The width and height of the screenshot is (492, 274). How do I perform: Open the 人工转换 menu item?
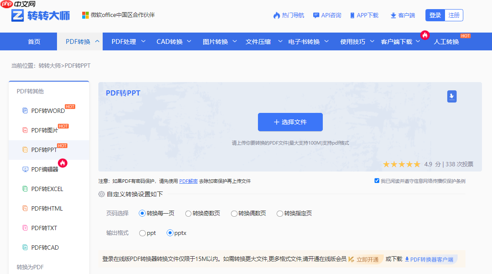click(446, 41)
